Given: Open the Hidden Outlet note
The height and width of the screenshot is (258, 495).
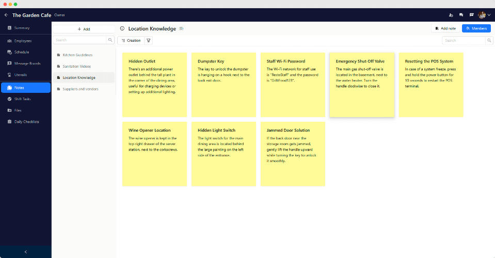Looking at the screenshot, I should [155, 85].
